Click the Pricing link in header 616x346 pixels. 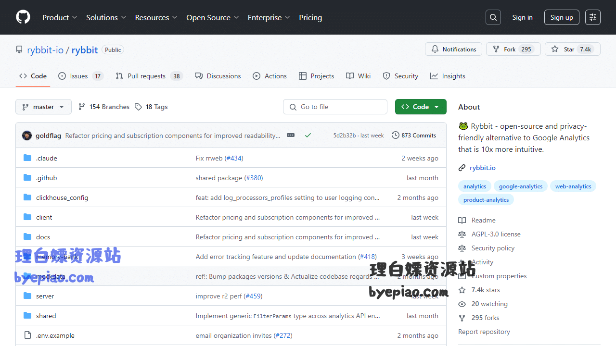(310, 17)
